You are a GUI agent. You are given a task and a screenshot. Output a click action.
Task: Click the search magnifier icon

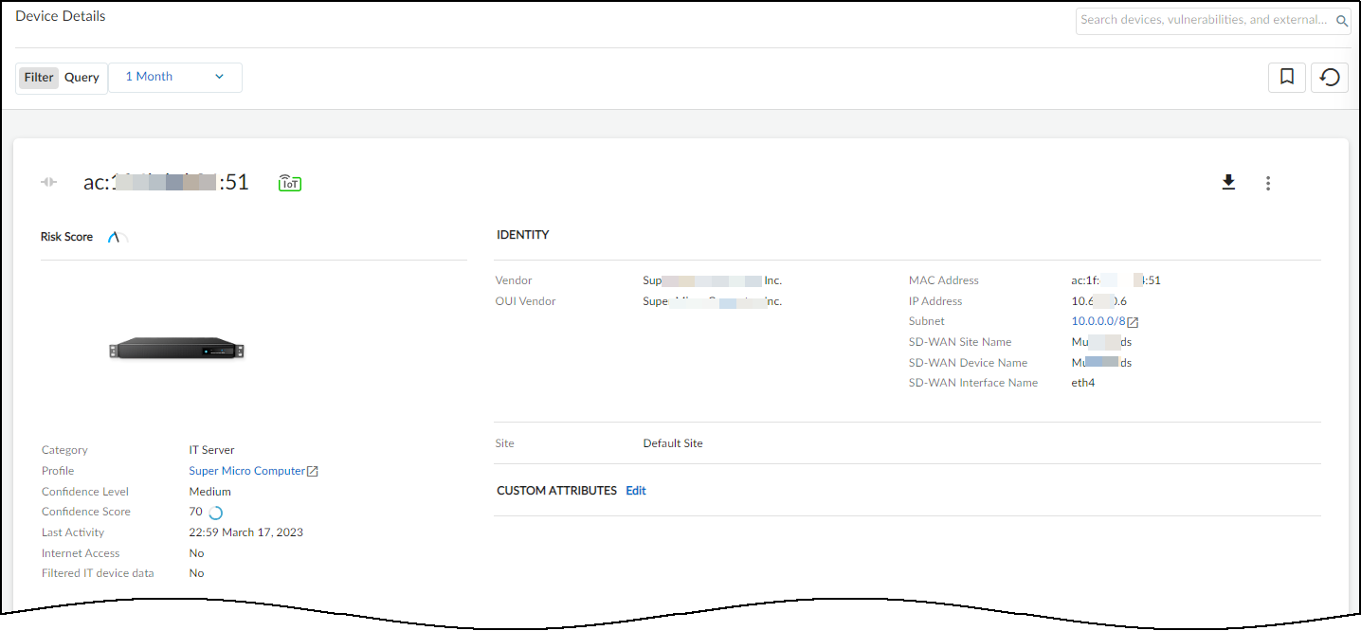[x=1341, y=20]
